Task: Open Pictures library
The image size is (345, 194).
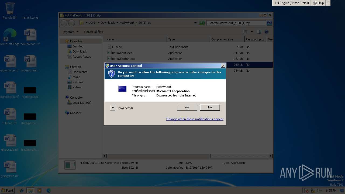Action: click(x=78, y=82)
